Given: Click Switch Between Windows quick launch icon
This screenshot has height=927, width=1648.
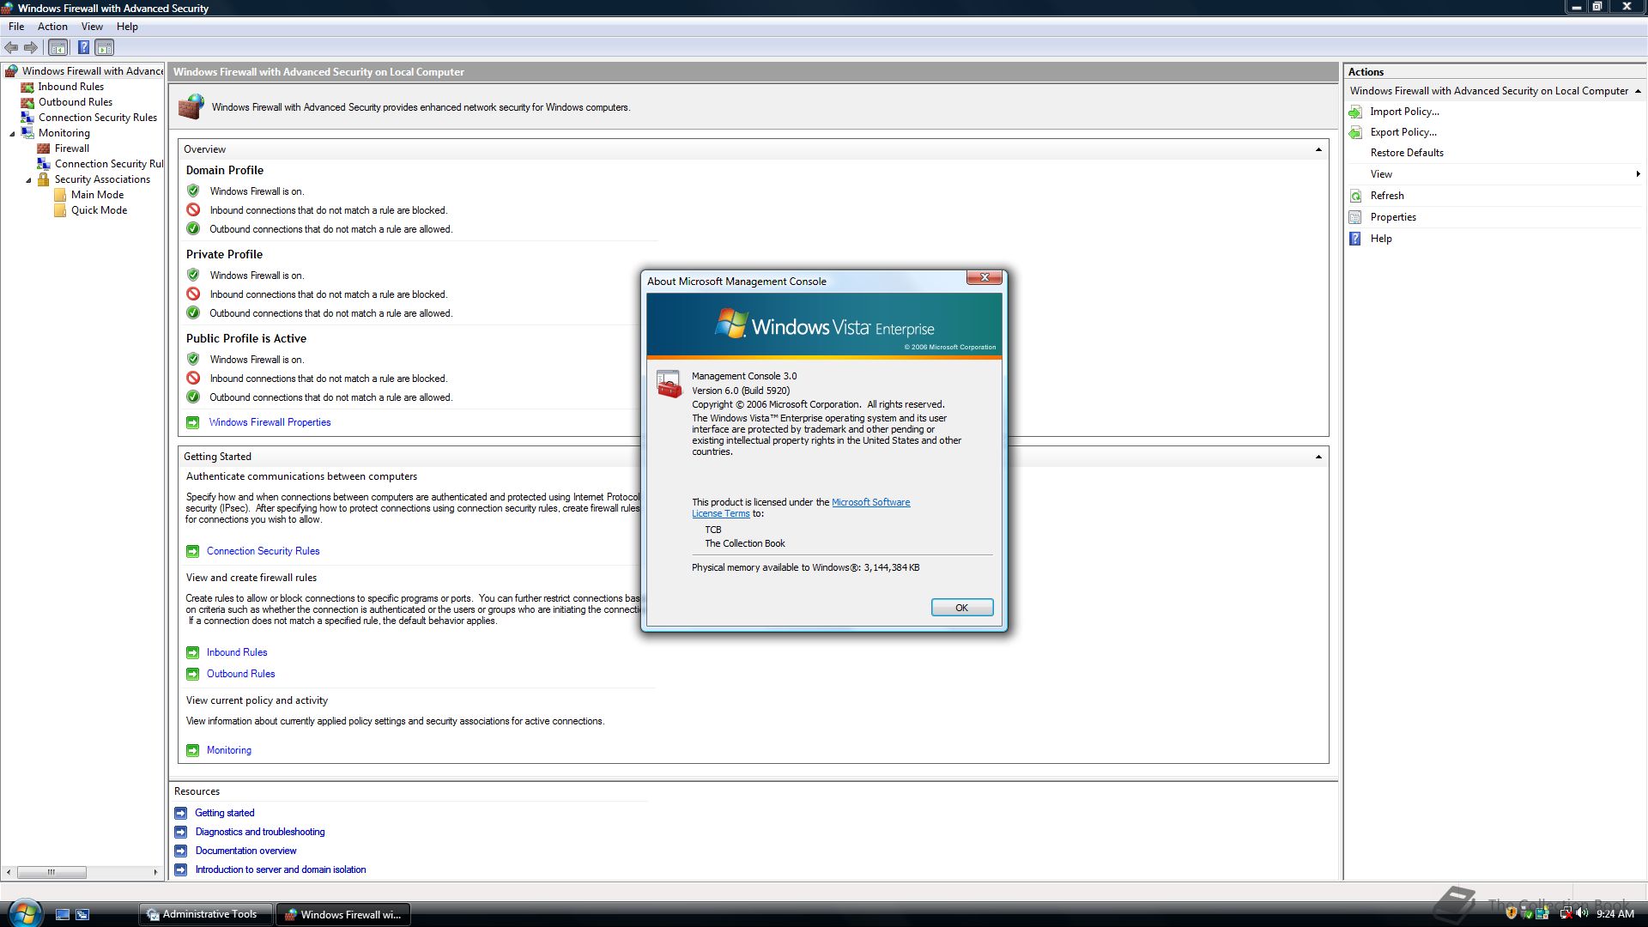Looking at the screenshot, I should pos(82,914).
